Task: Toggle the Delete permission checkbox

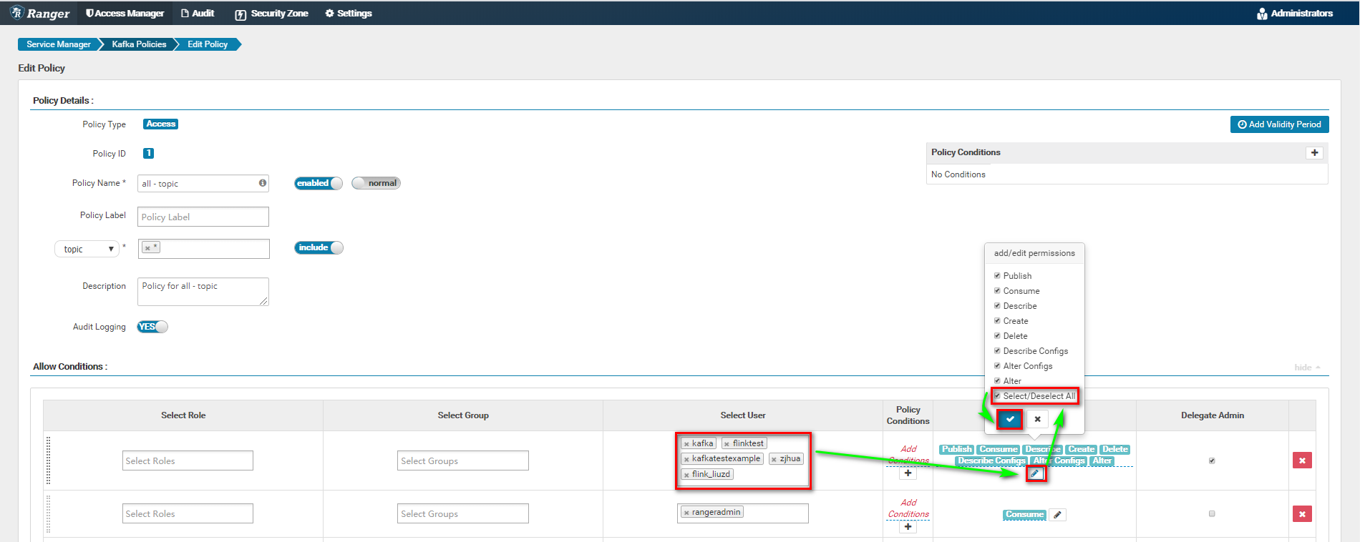Action: (997, 335)
